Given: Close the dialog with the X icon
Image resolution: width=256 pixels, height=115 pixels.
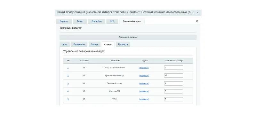Looking at the screenshot, I should click(x=197, y=12).
